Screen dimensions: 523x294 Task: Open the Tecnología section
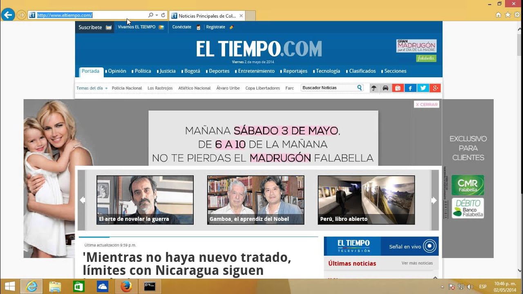point(328,71)
